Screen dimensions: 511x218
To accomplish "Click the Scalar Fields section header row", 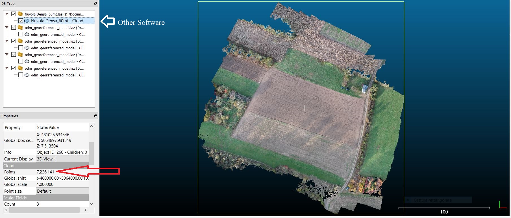I will tap(46, 198).
